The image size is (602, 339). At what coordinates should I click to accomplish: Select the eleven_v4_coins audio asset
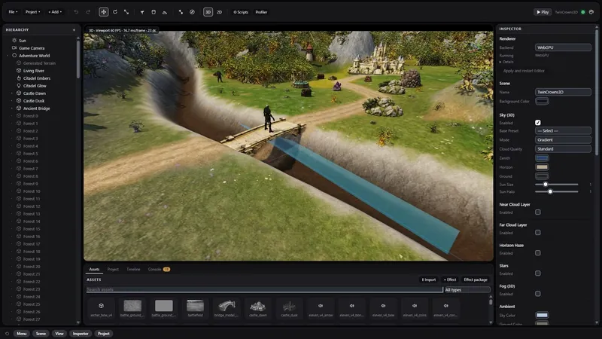(x=415, y=308)
